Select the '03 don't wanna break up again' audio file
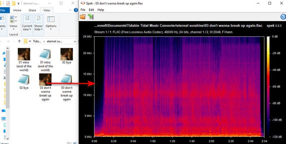Image resolution: width=286 pixels, height=144 pixels. pos(45,87)
